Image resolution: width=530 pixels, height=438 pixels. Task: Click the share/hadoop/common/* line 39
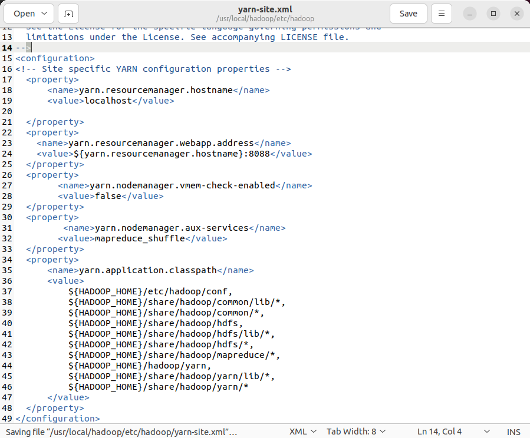[166, 313]
